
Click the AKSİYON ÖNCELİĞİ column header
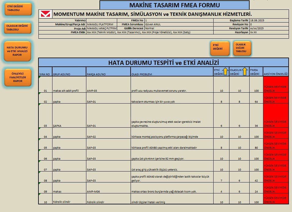click(x=276, y=72)
